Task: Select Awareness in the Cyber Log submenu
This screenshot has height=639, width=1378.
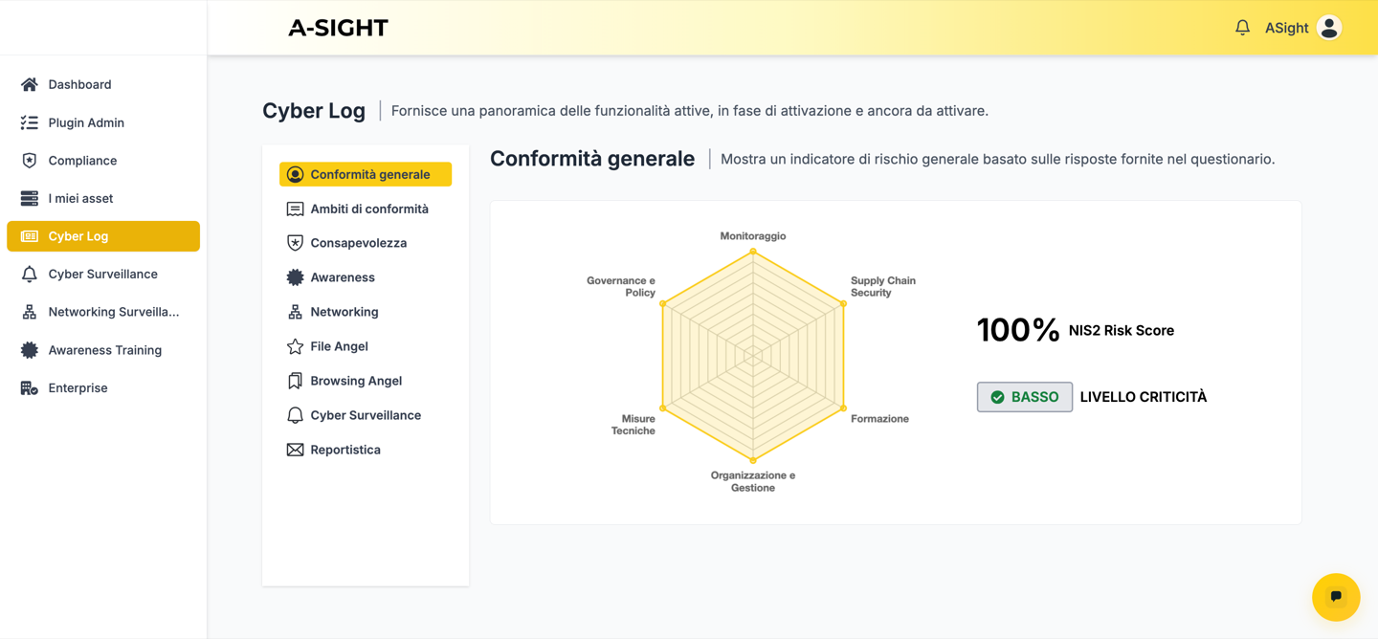Action: [x=342, y=277]
